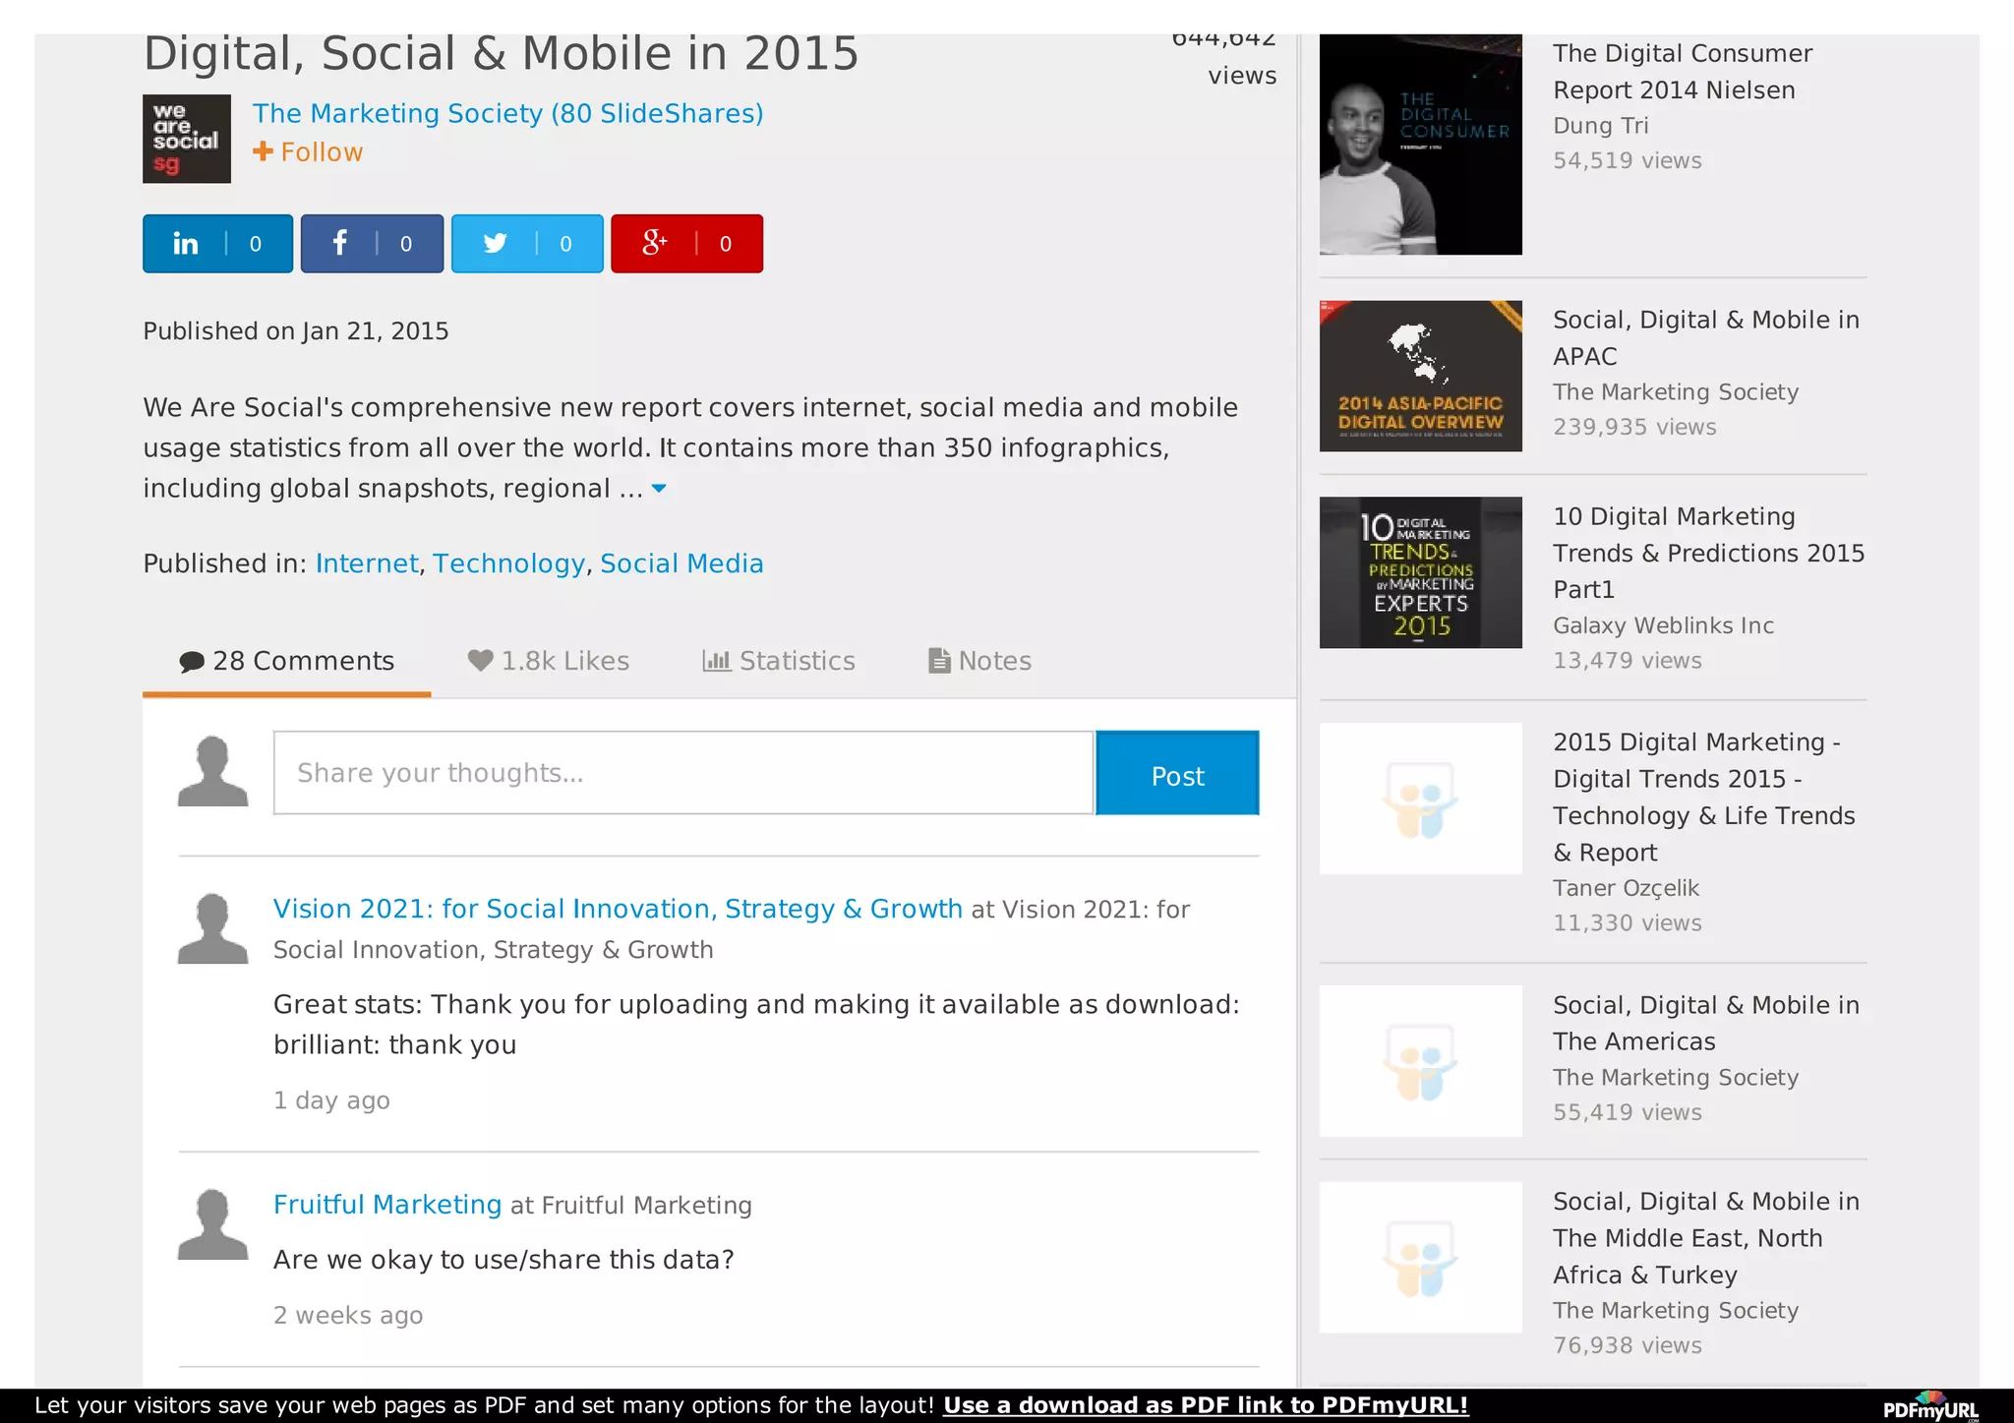Click '54,519 views' count text
2014x1423 pixels.
[1628, 160]
